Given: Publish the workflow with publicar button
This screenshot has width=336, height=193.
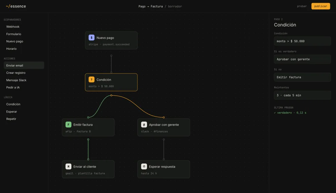Looking at the screenshot, I should pos(321,6).
